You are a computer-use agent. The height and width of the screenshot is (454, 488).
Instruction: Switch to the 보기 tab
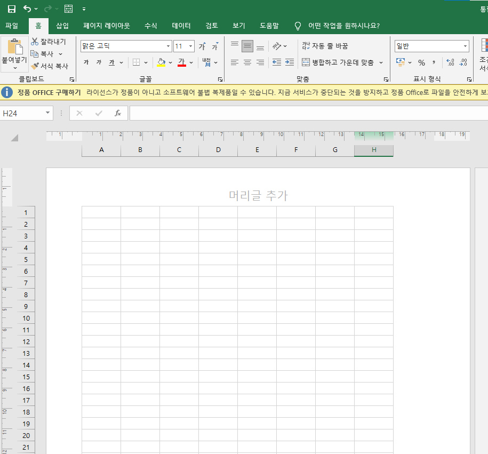click(239, 26)
